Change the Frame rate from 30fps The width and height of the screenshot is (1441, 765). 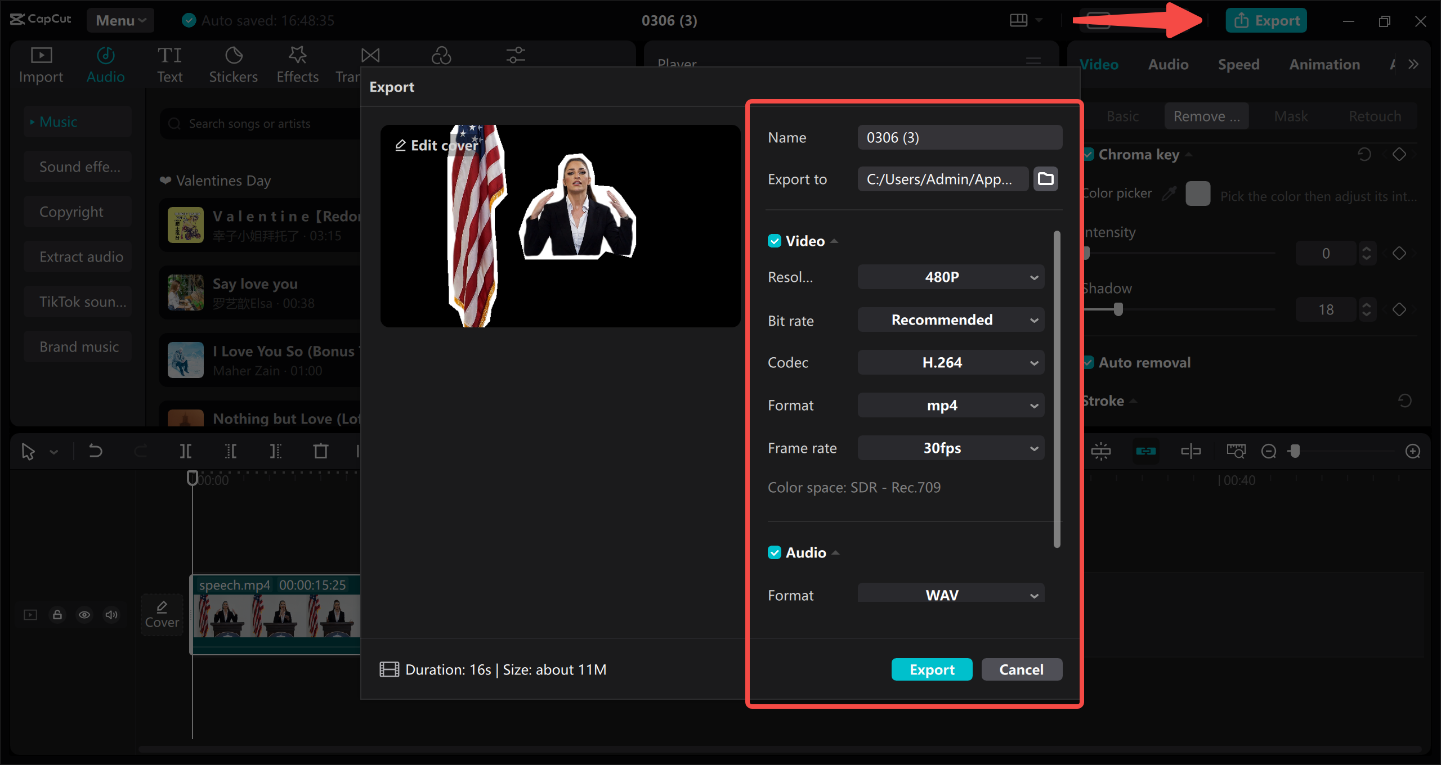(951, 448)
